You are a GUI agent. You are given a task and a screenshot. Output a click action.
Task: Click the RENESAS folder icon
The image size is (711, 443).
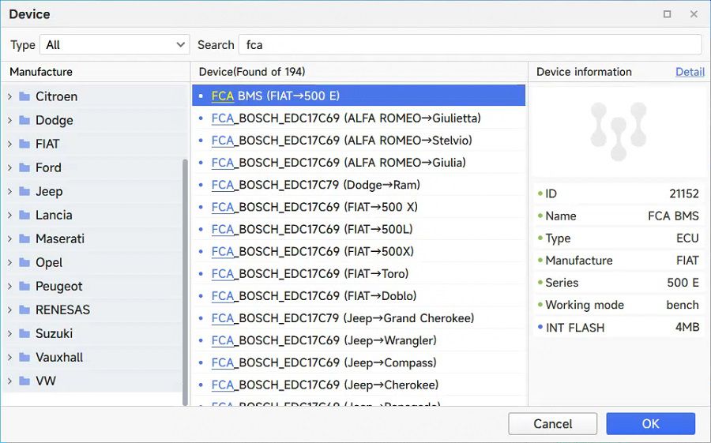pyautogui.click(x=24, y=310)
